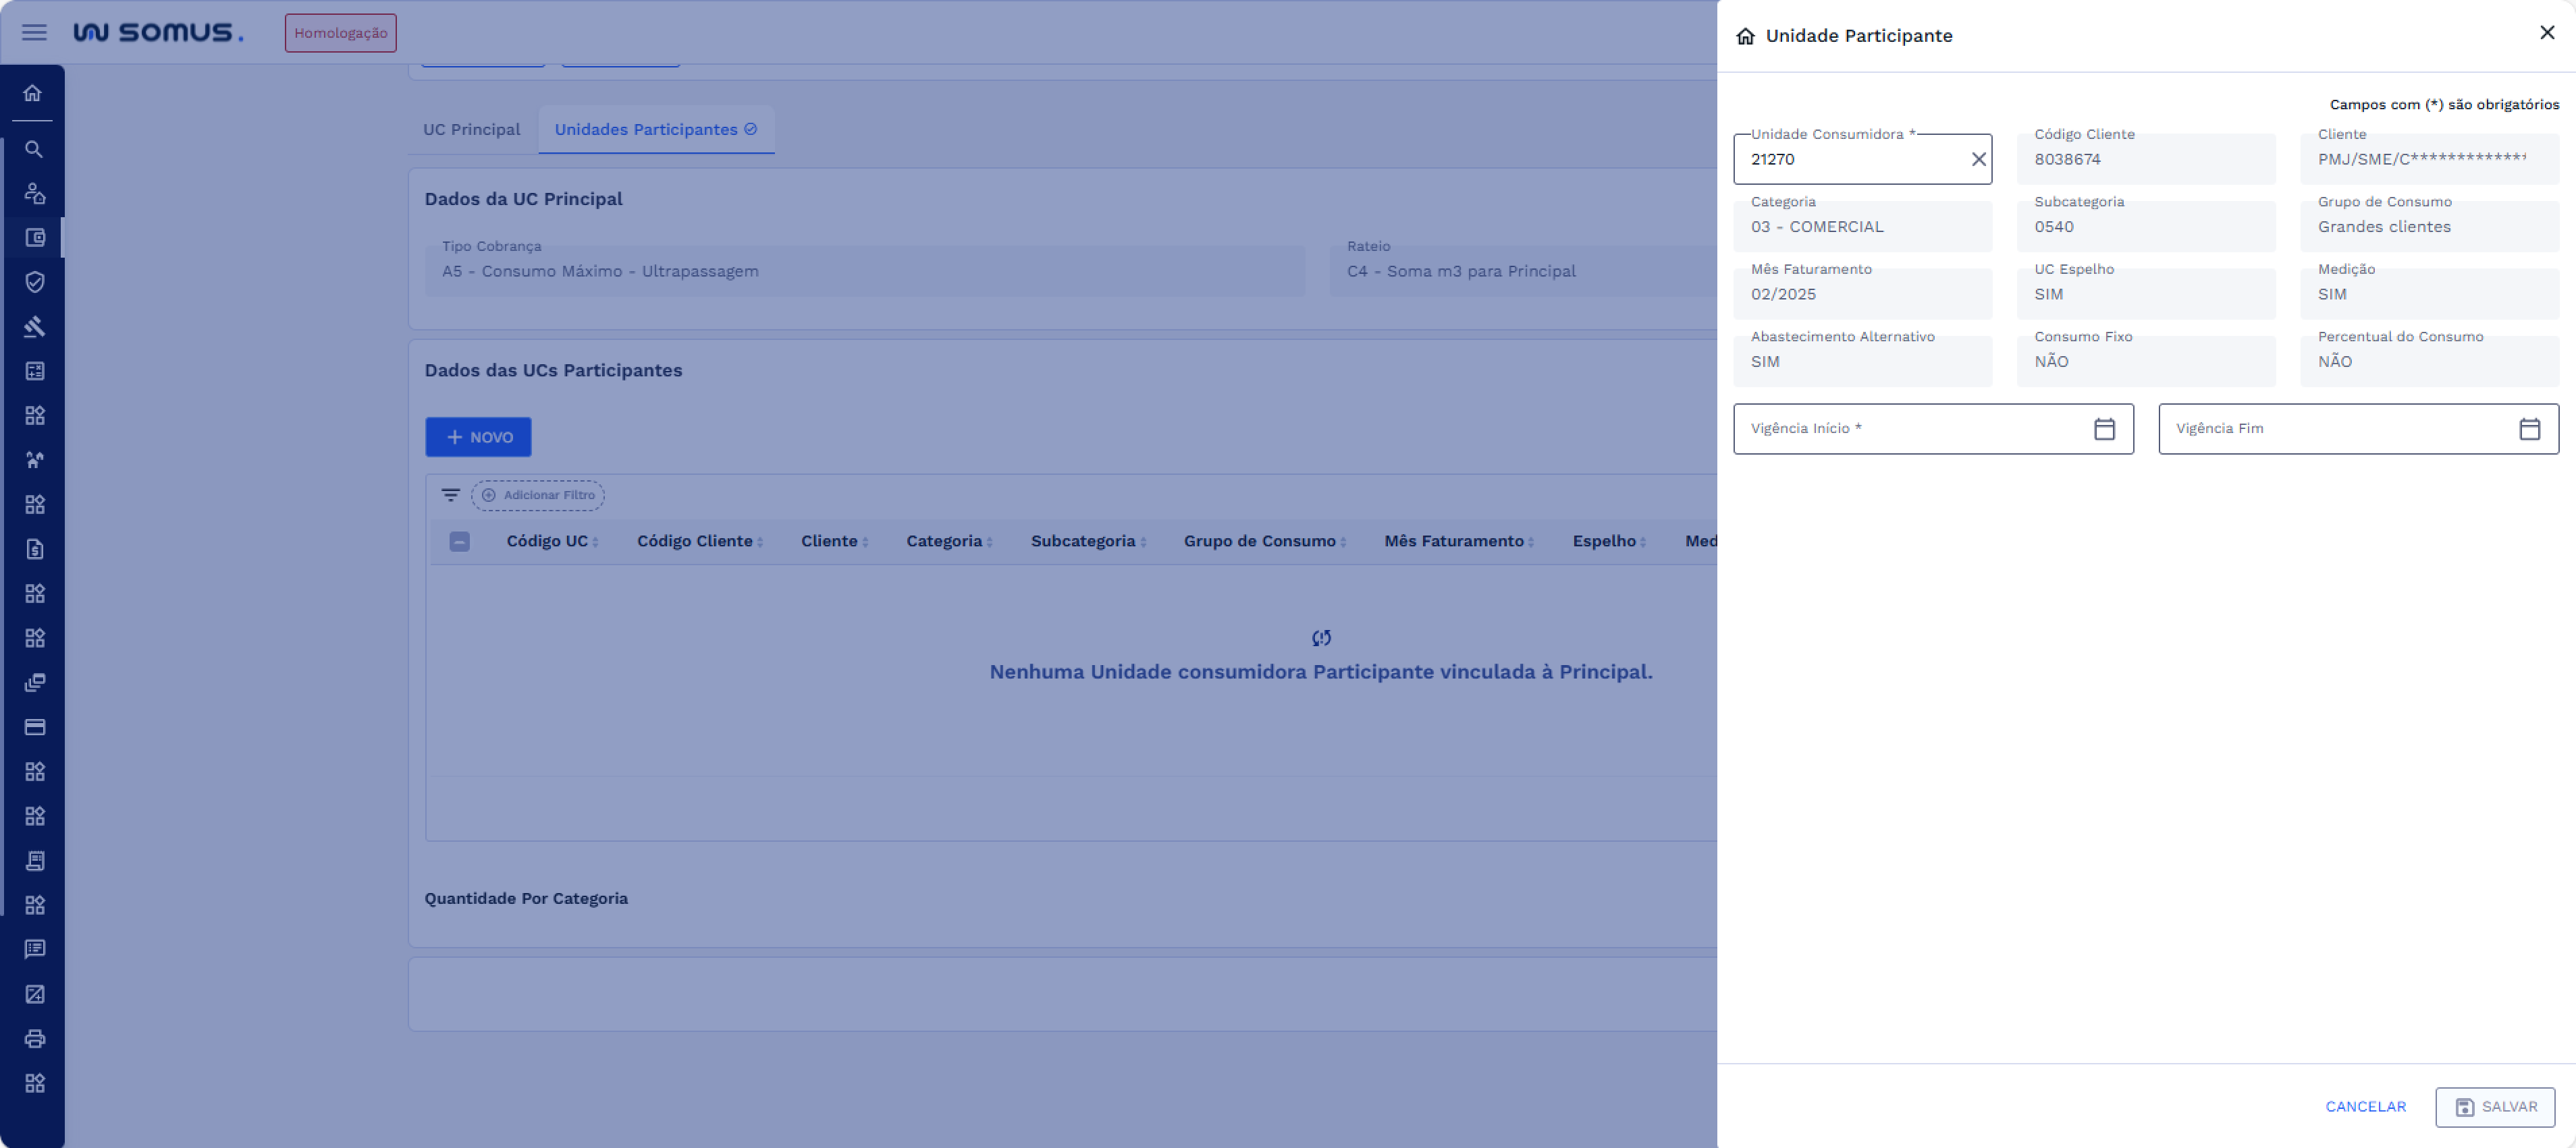
Task: Open the shield check sidebar icon
Action: click(x=34, y=282)
